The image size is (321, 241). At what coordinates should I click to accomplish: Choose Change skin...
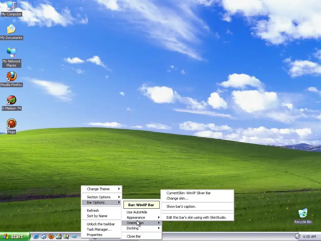coord(197,198)
